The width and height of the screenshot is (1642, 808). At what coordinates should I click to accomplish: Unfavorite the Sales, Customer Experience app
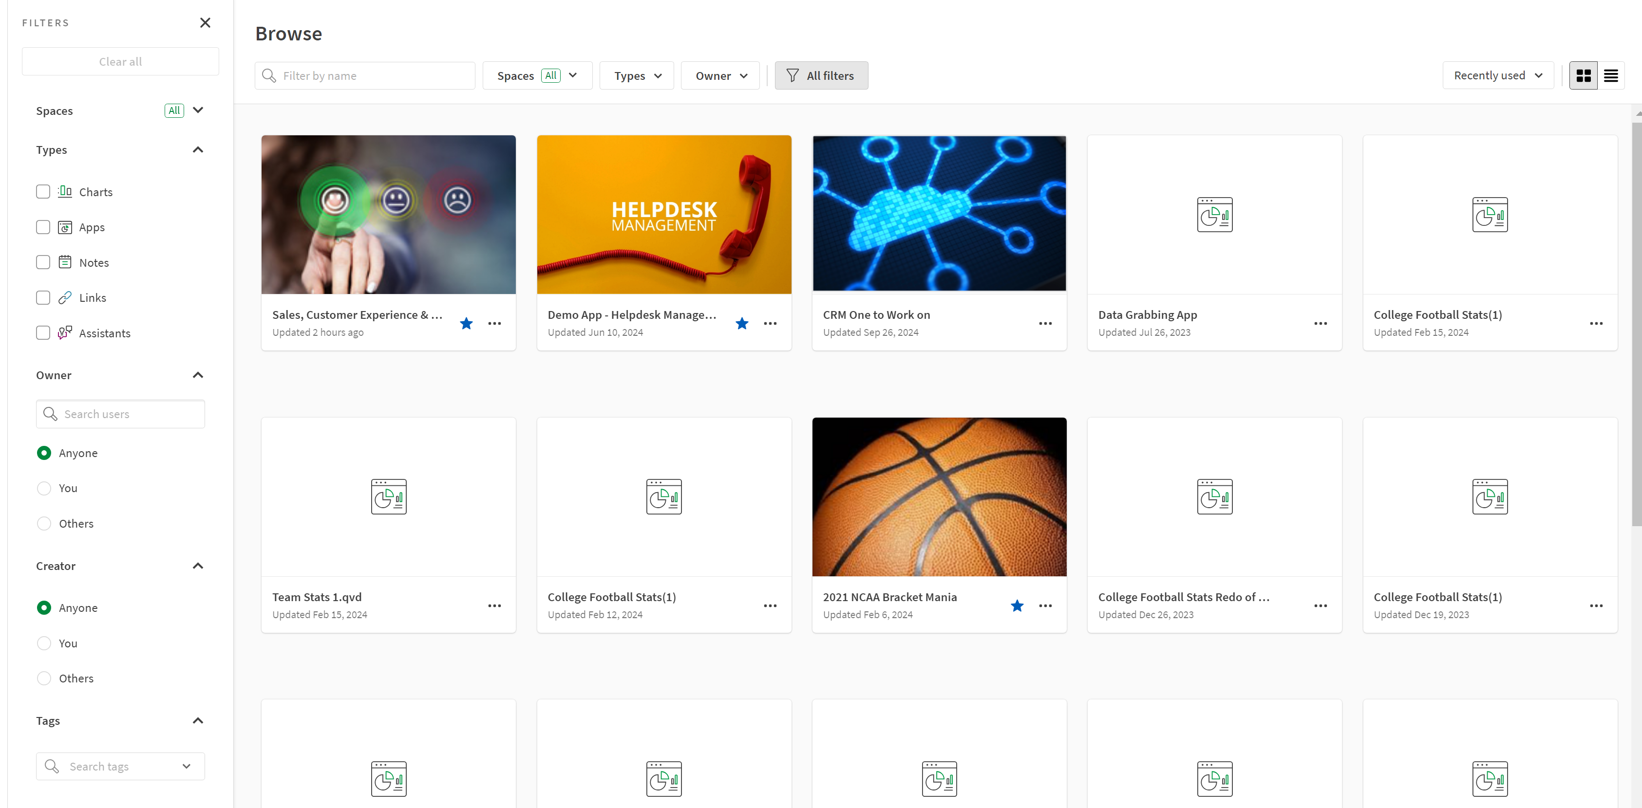click(466, 324)
